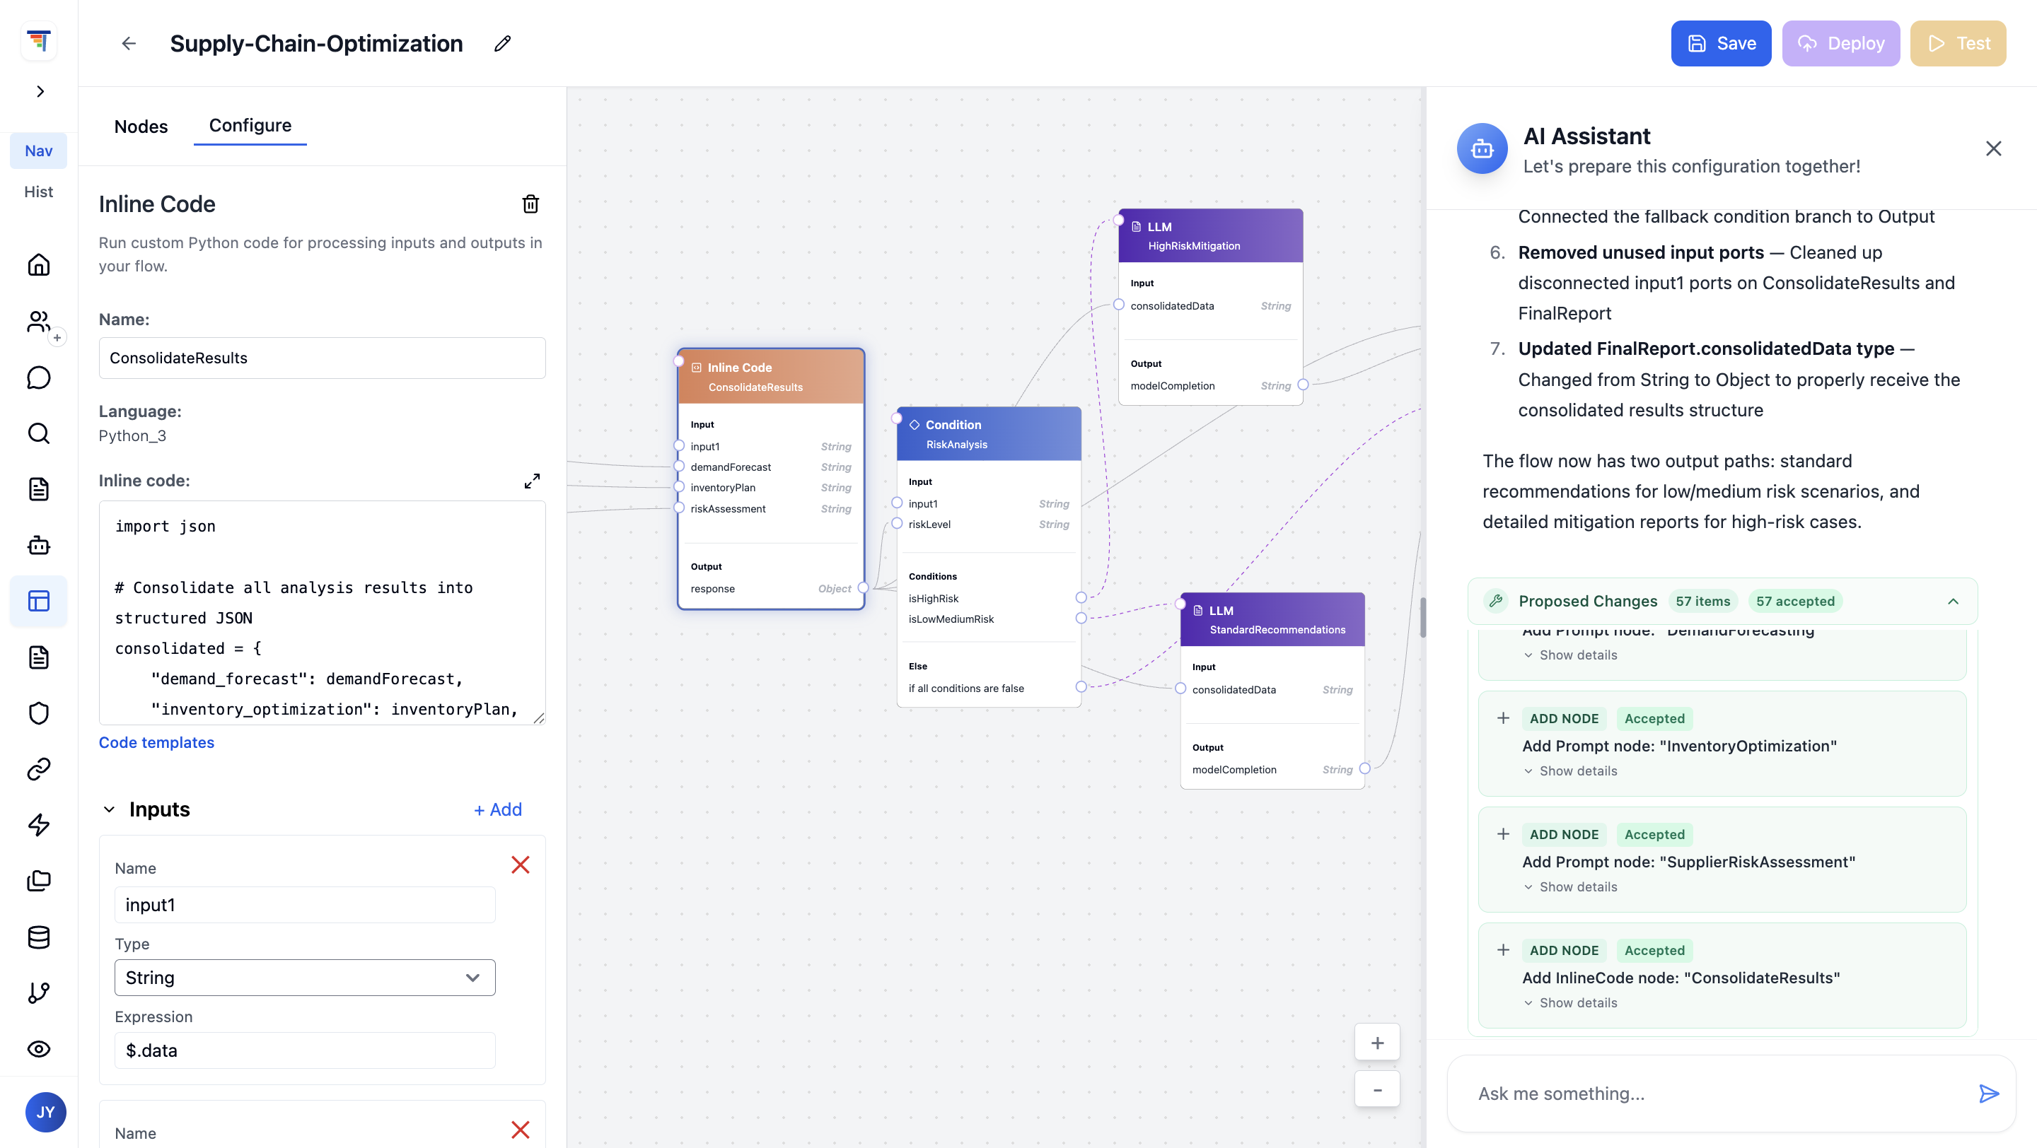2037x1148 pixels.
Task: Show details for InventoryOptimization node
Action: [1570, 771]
